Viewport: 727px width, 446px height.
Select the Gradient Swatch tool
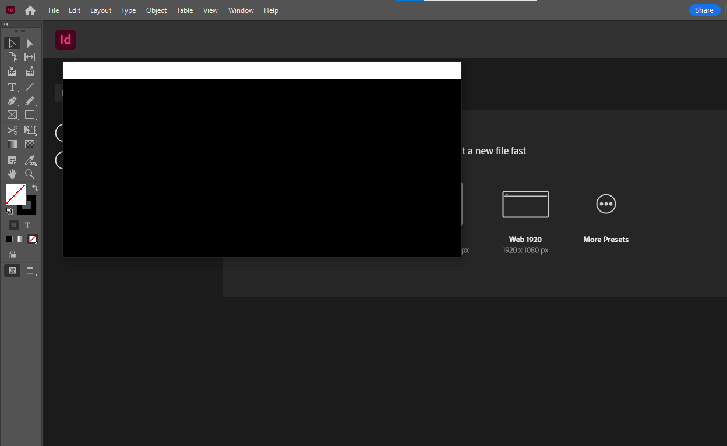[12, 144]
